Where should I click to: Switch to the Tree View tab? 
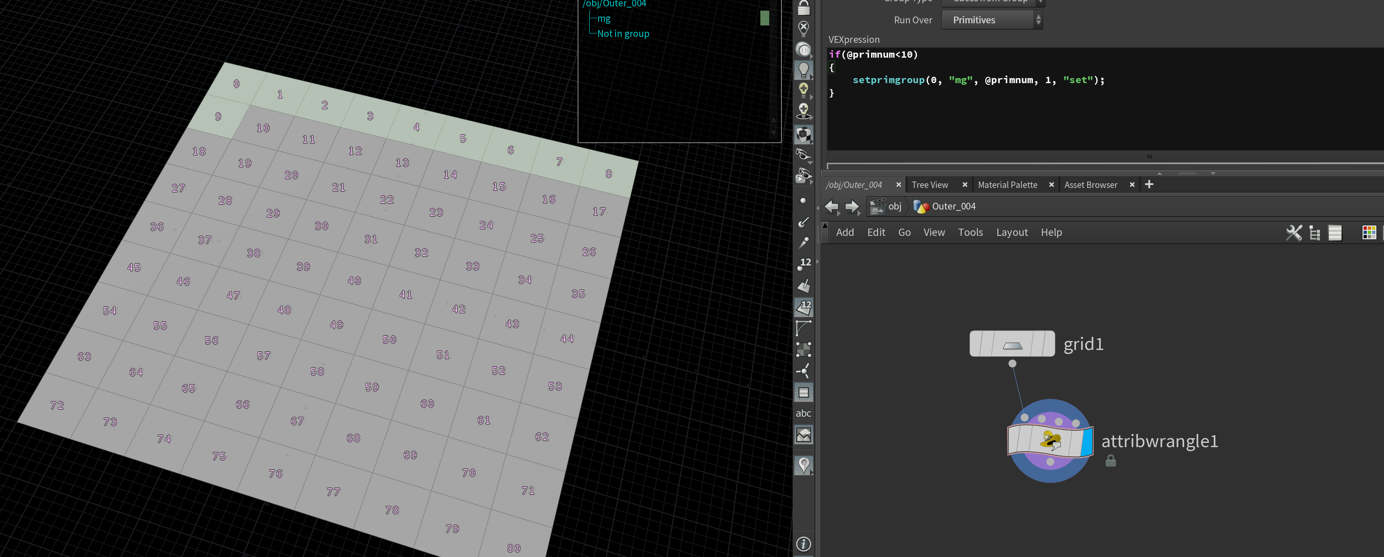click(x=929, y=185)
